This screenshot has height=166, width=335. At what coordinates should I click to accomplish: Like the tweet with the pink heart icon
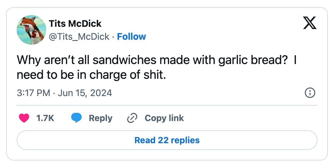click(x=24, y=118)
